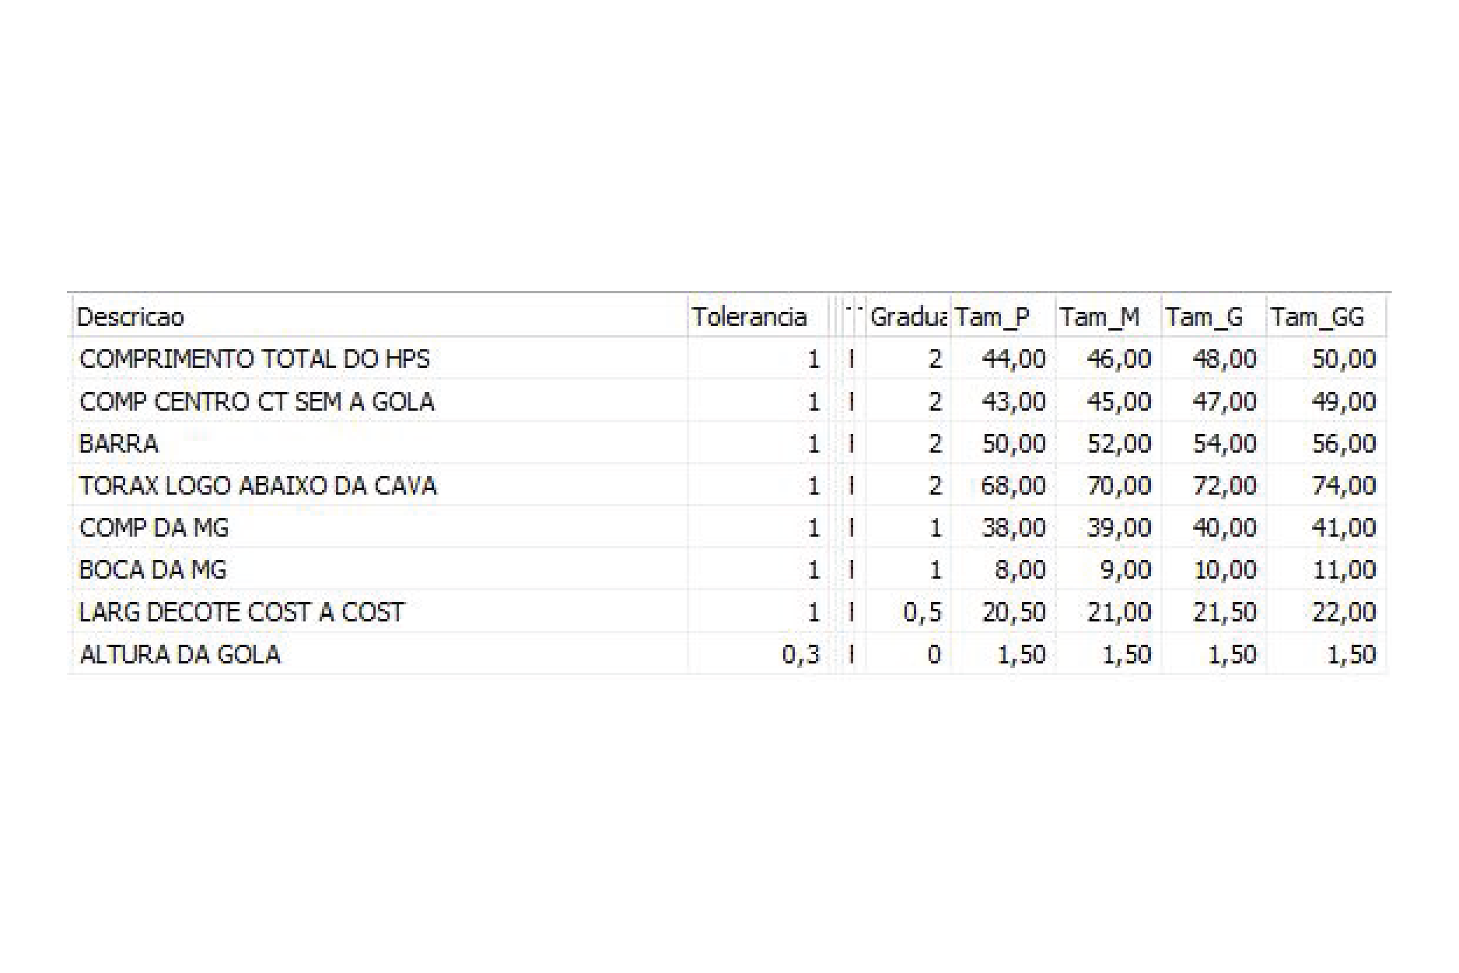1459x973 pixels.
Task: Select the BOCA DA MG row
Action: click(729, 569)
